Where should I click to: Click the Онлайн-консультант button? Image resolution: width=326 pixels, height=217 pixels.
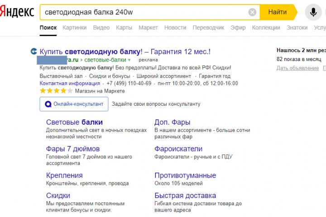pyautogui.click(x=74, y=104)
